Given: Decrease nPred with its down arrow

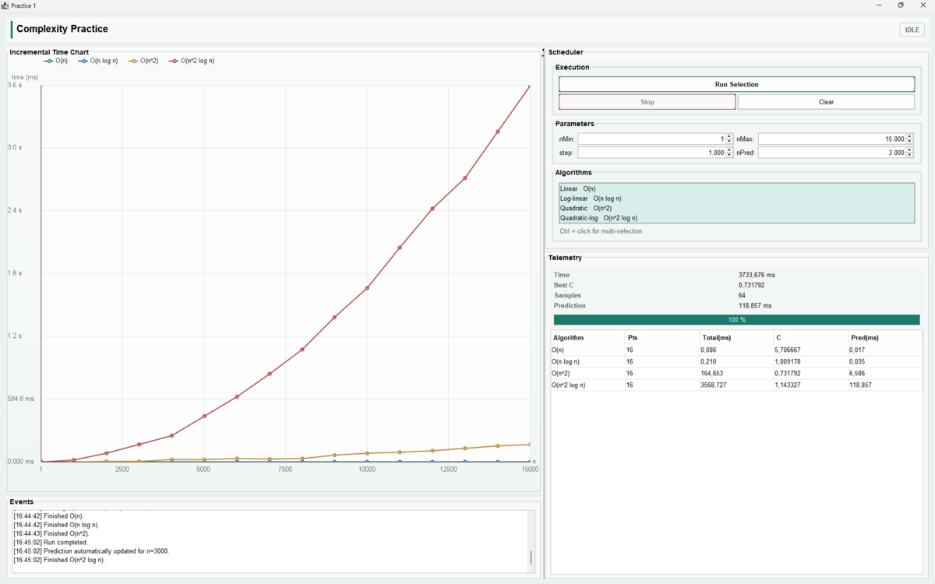Looking at the screenshot, I should pos(910,156).
